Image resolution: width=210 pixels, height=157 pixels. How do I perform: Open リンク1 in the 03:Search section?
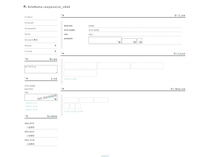(67, 112)
